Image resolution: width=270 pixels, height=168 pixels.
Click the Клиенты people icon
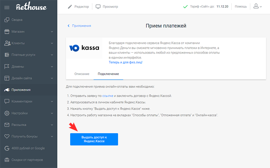click(x=7, y=43)
